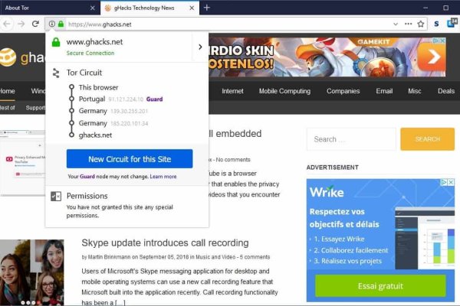Close the gHacks Technology News tab
The height and width of the screenshot is (306, 460).
[x=192, y=7]
